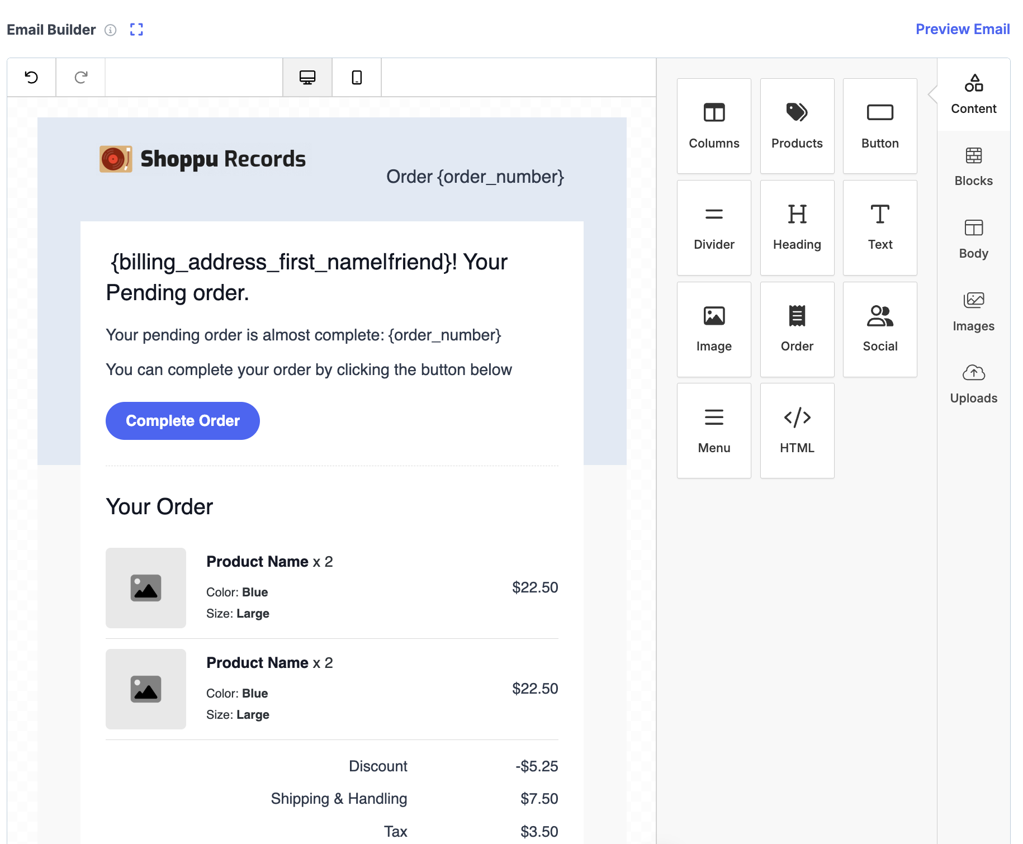The height and width of the screenshot is (844, 1023).
Task: Open the Email Builder info icon
Action: point(111,30)
